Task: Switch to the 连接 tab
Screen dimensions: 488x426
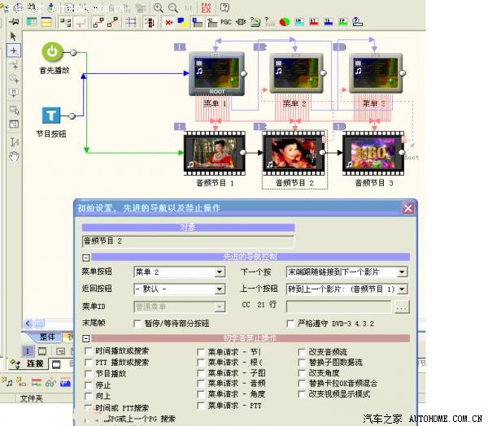Action: [x=34, y=363]
